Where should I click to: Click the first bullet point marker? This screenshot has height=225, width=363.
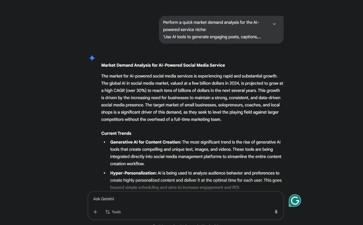[105, 142]
